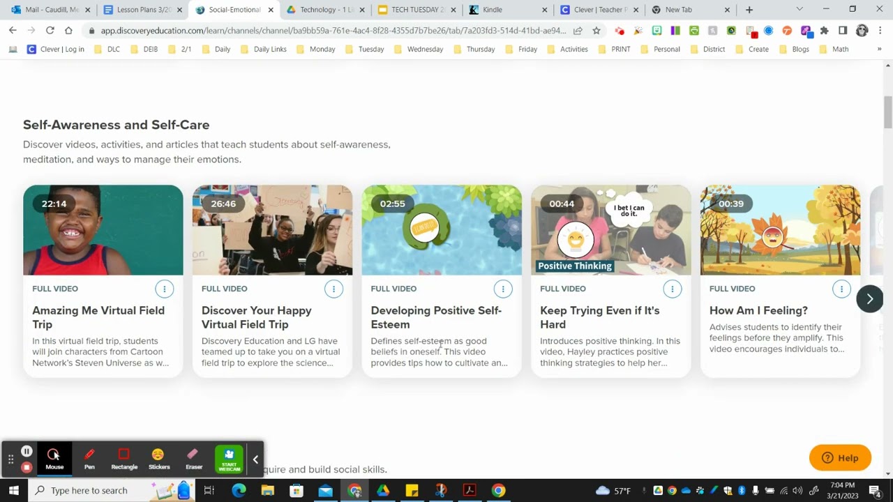
Task: Open the Monday bookmarks folder
Action: 315,50
